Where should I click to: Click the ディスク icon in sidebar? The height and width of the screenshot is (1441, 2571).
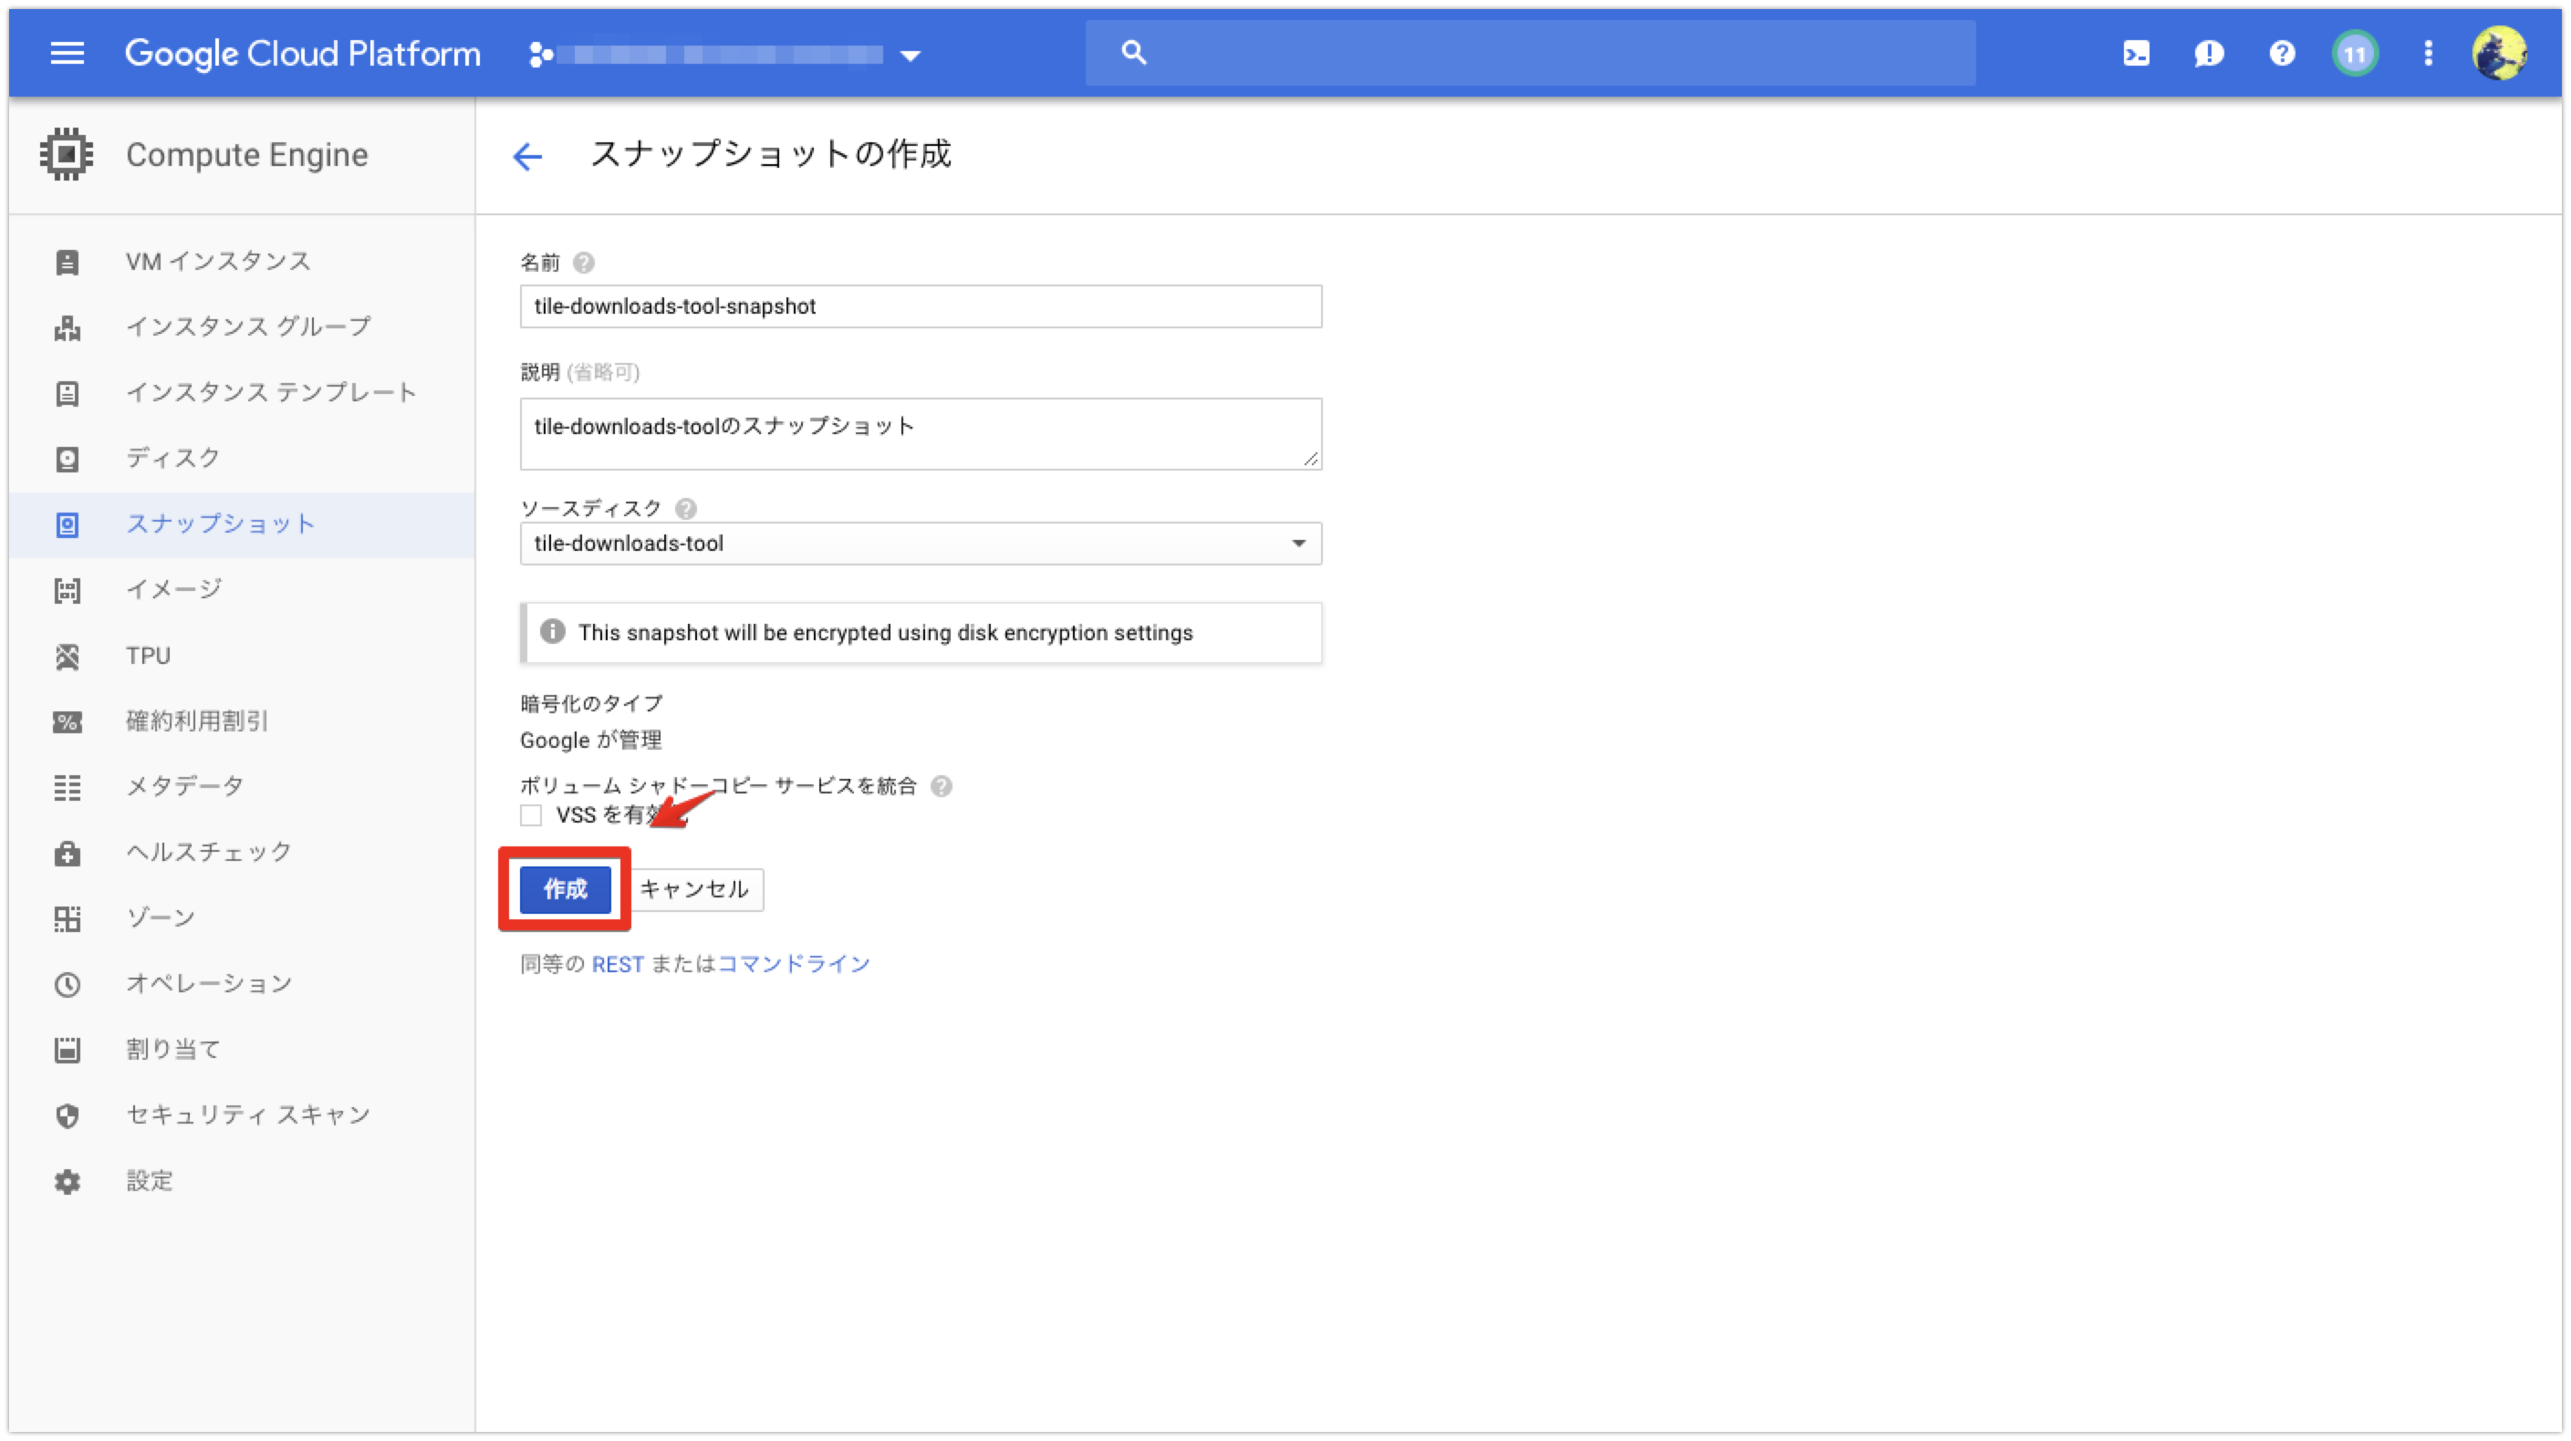tap(68, 457)
